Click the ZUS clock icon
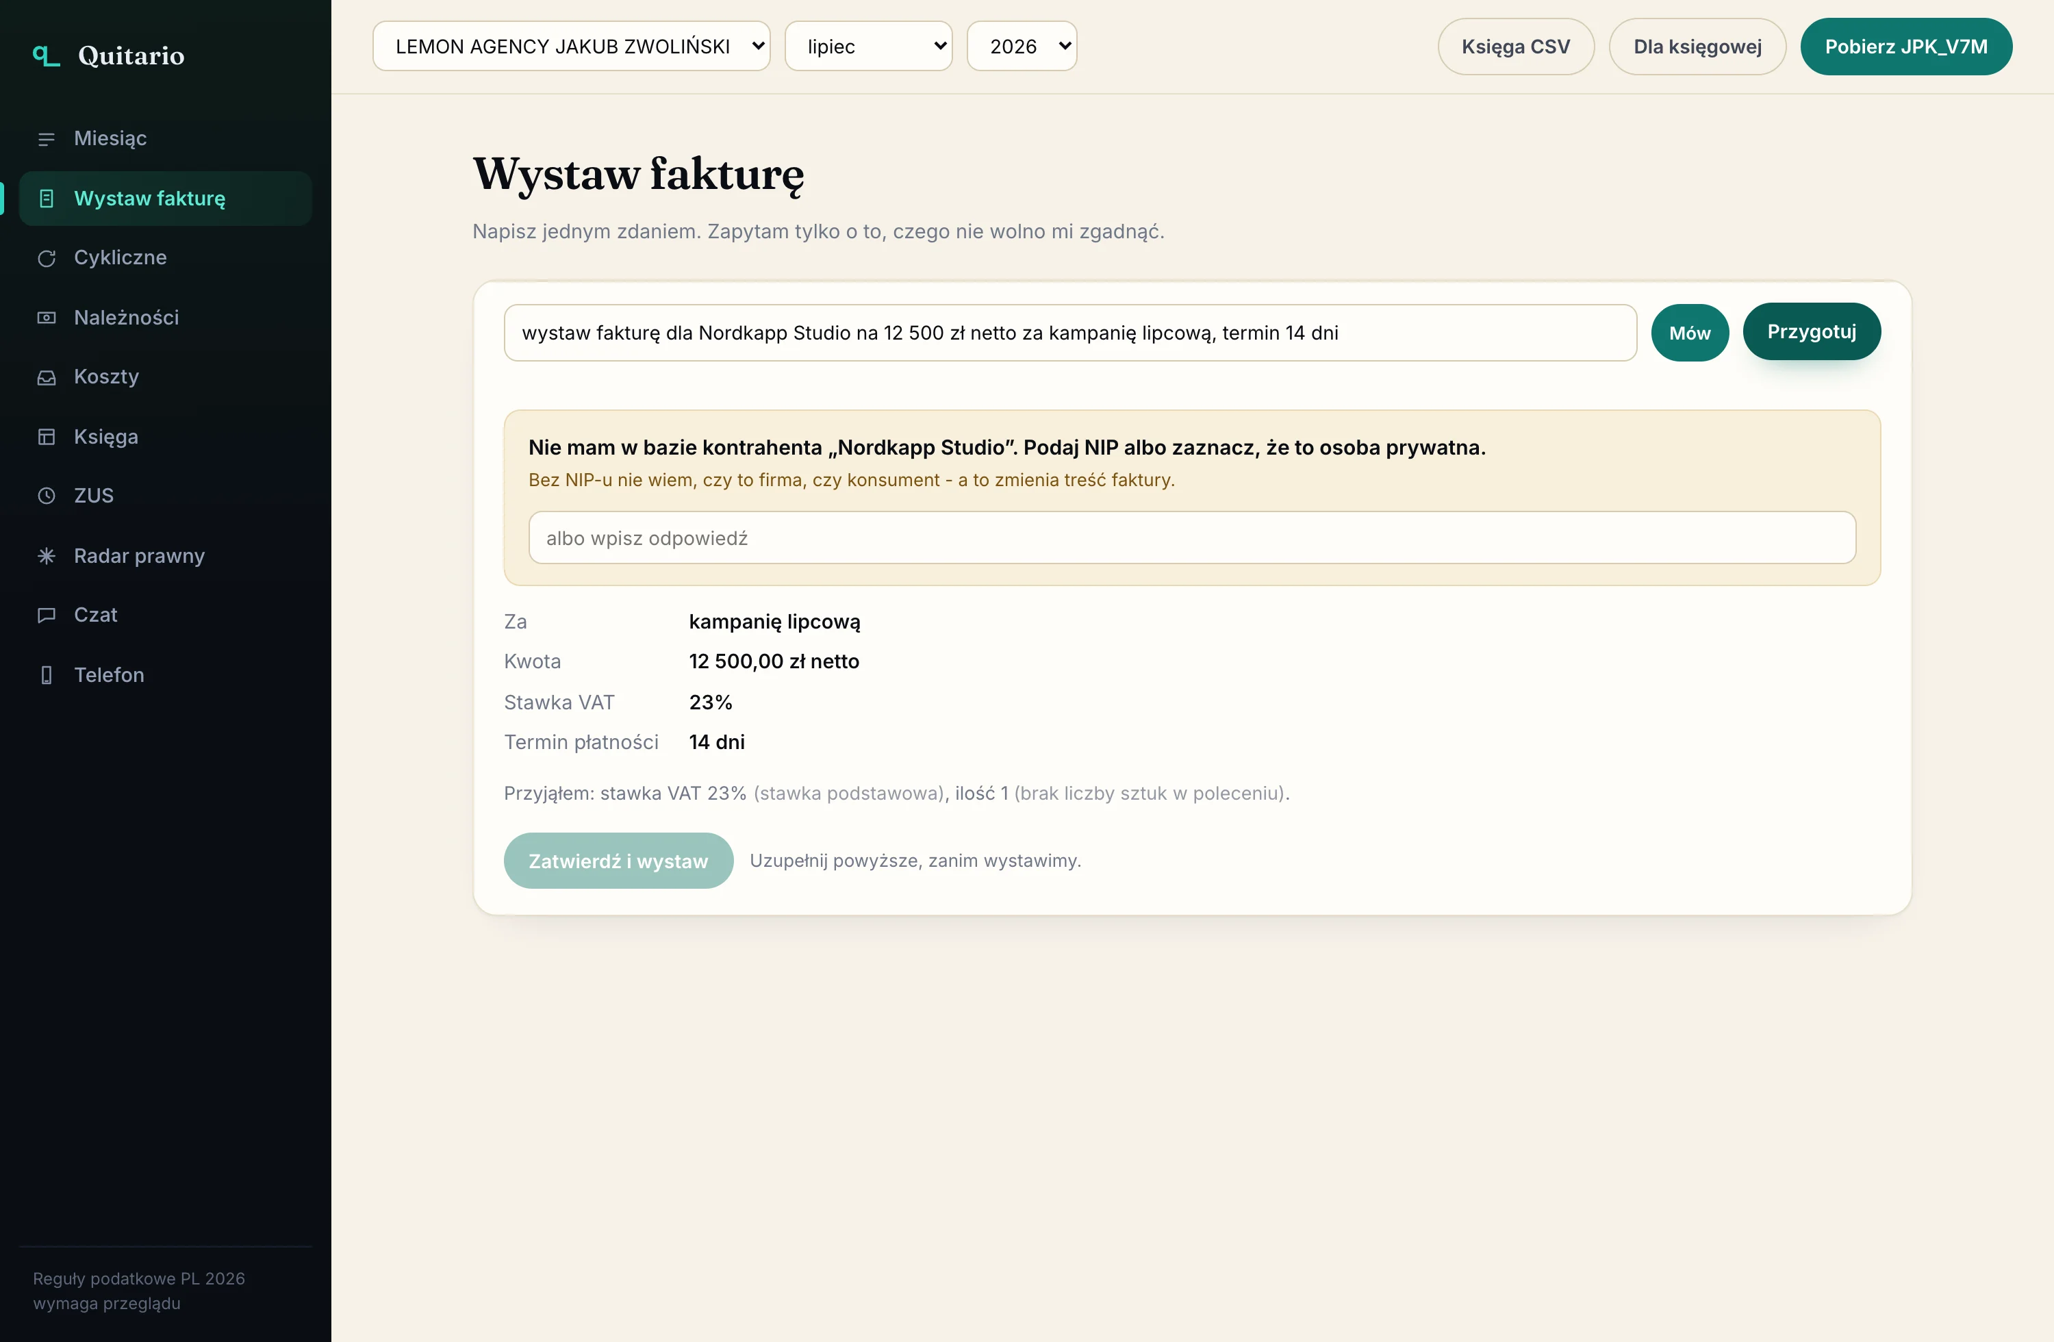The width and height of the screenshot is (2054, 1342). tap(47, 496)
